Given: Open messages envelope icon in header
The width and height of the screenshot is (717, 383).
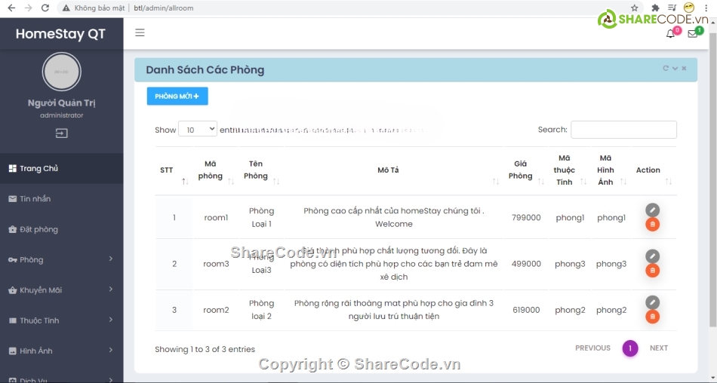Looking at the screenshot, I should tap(693, 34).
